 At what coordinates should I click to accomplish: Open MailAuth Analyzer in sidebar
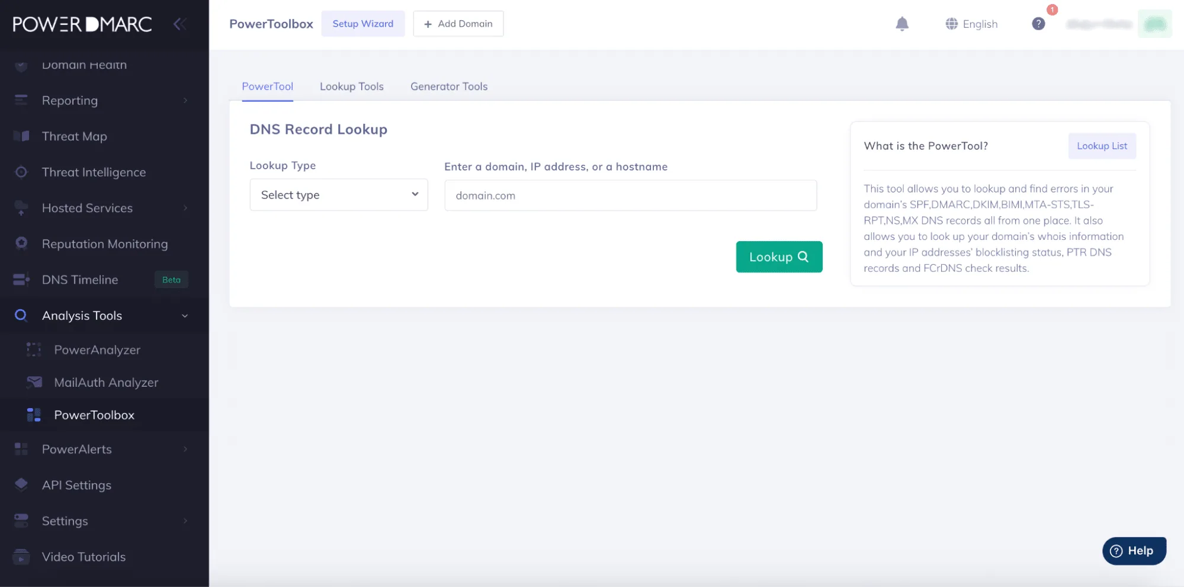[x=106, y=383]
